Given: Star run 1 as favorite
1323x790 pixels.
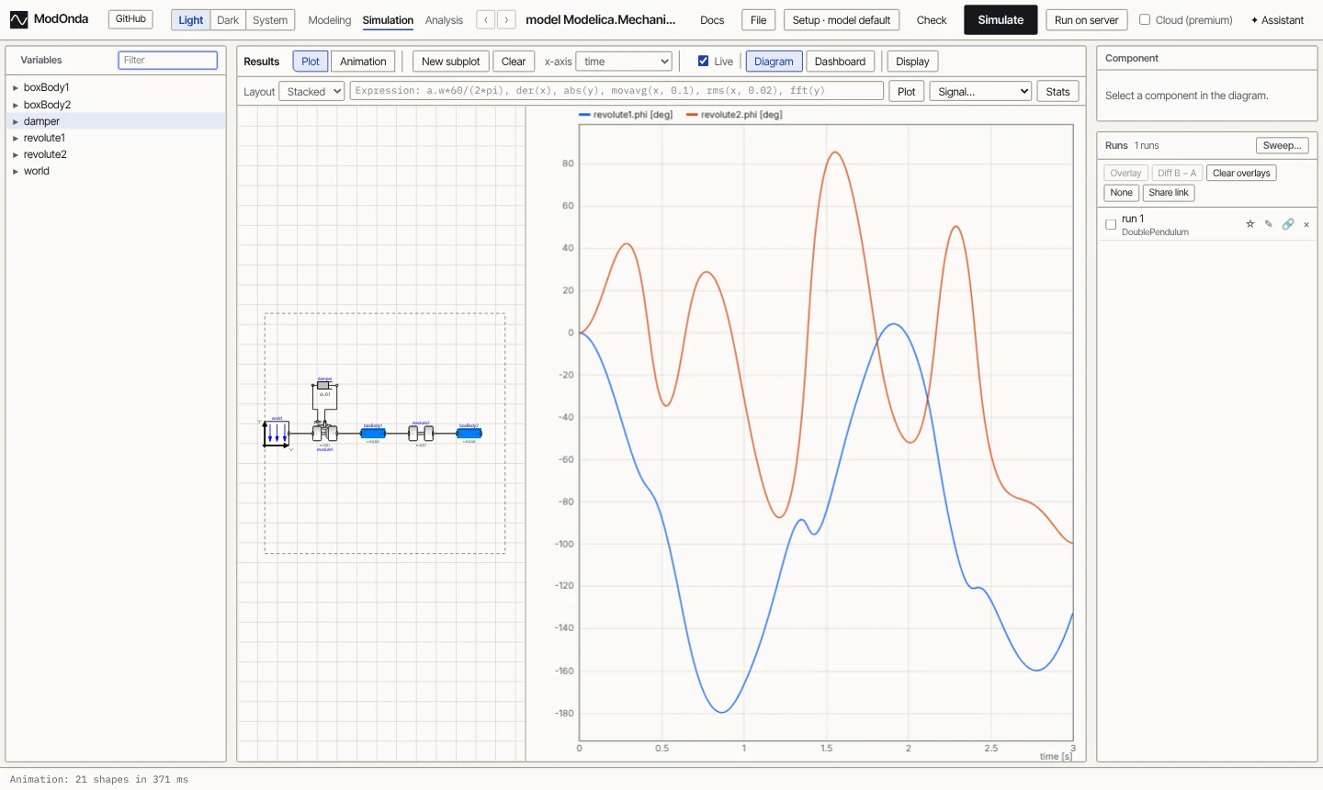Looking at the screenshot, I should [x=1249, y=224].
